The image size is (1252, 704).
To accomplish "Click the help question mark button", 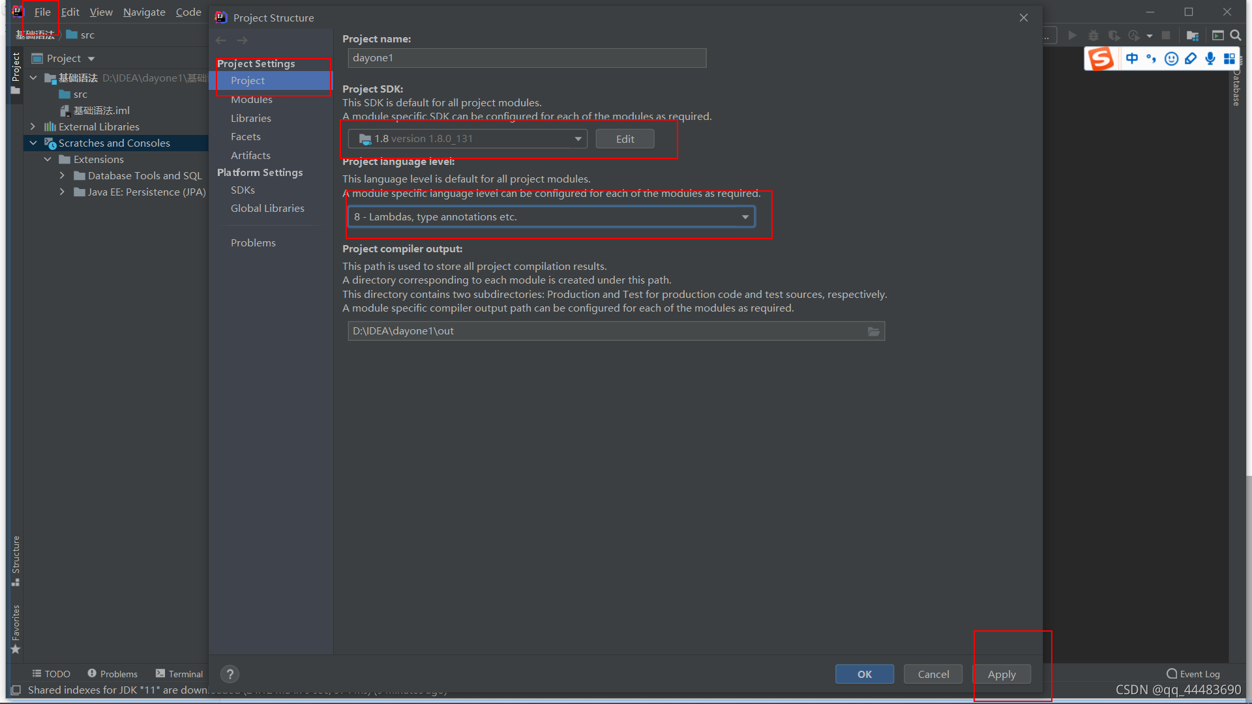I will click(230, 674).
